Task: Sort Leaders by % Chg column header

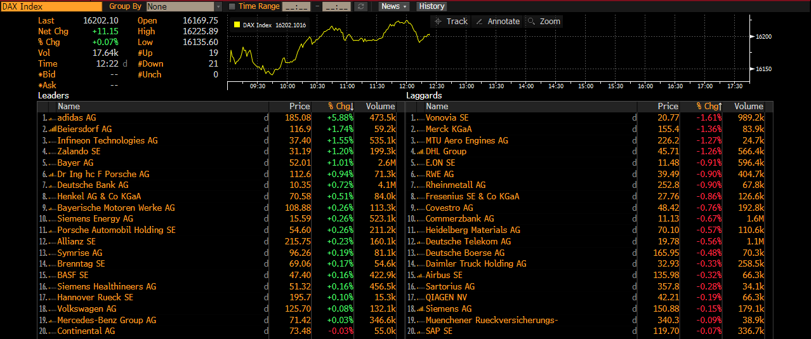Action: [x=341, y=106]
